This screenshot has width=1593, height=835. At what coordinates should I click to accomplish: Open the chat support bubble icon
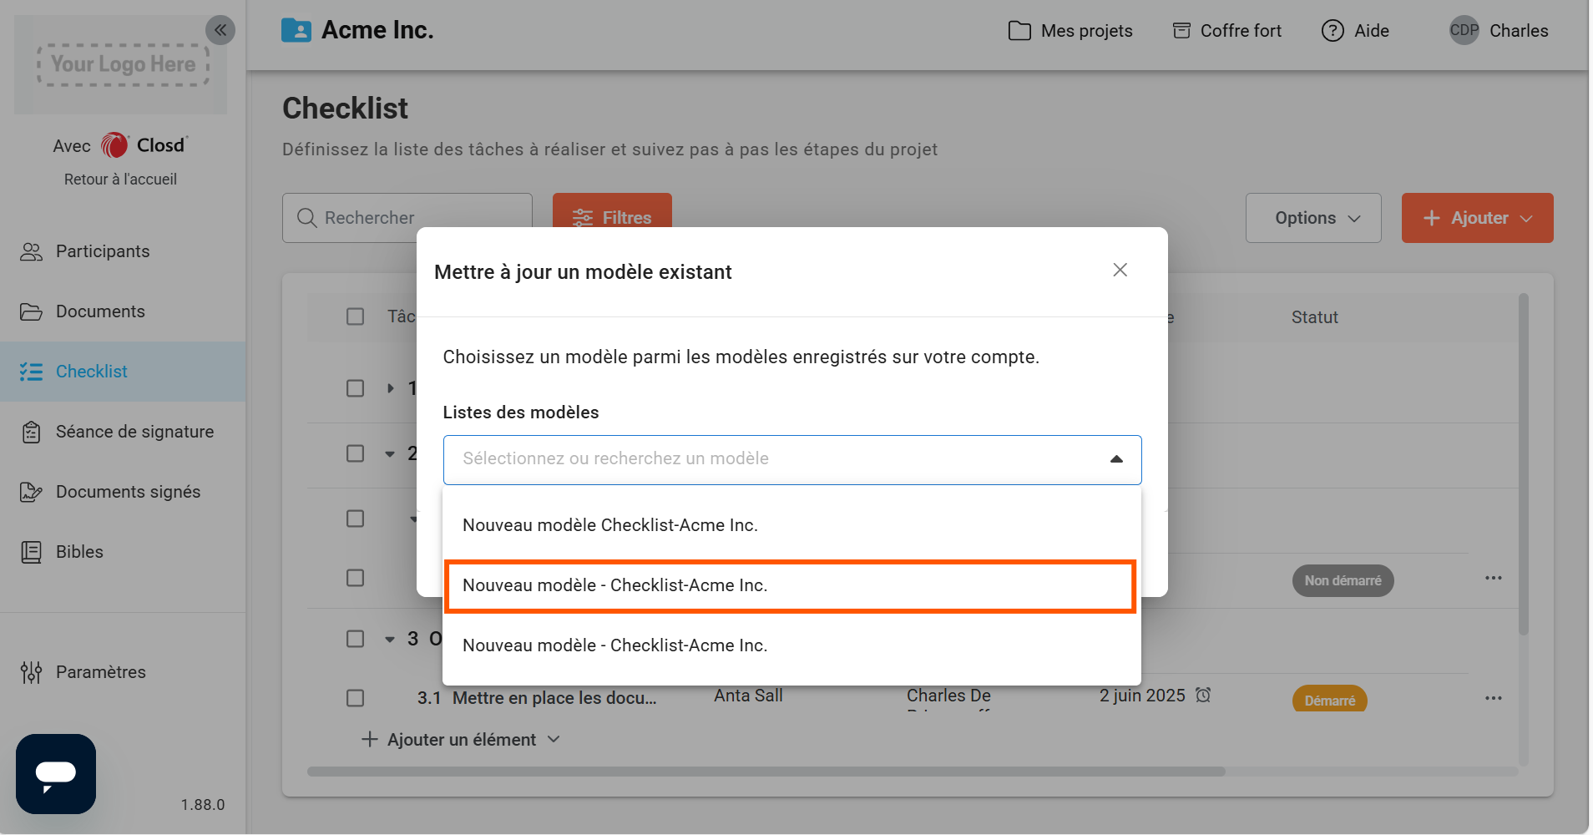pyautogui.click(x=56, y=774)
